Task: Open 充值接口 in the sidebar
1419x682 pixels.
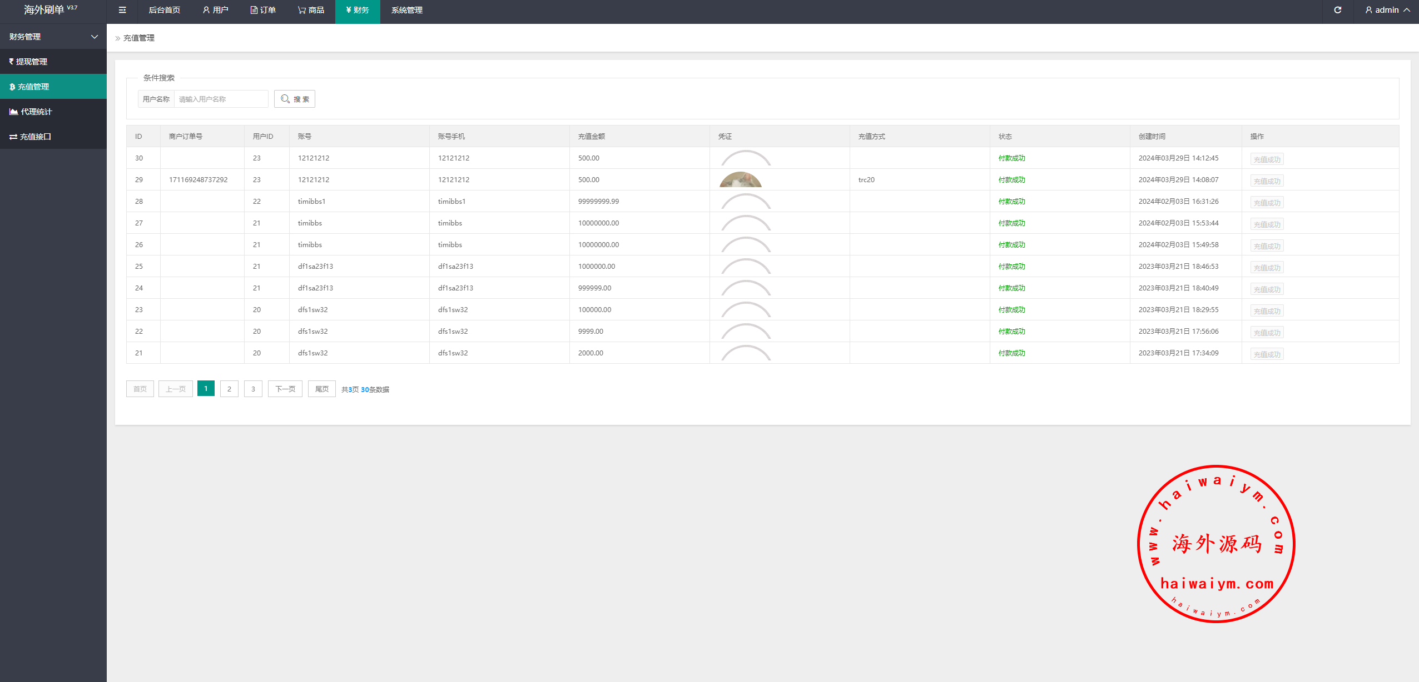Action: (x=35, y=137)
